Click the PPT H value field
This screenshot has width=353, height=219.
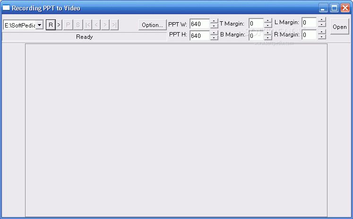pos(200,35)
